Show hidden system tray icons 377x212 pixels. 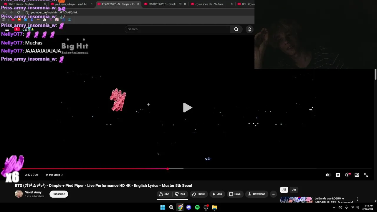click(334, 207)
